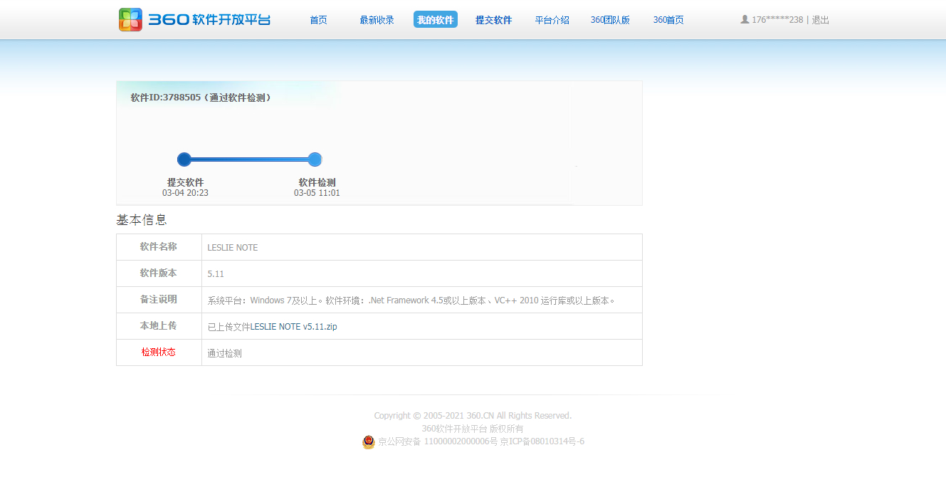The width and height of the screenshot is (946, 497).
Task: Click the 系统平台 remarks text
Action: (x=411, y=300)
